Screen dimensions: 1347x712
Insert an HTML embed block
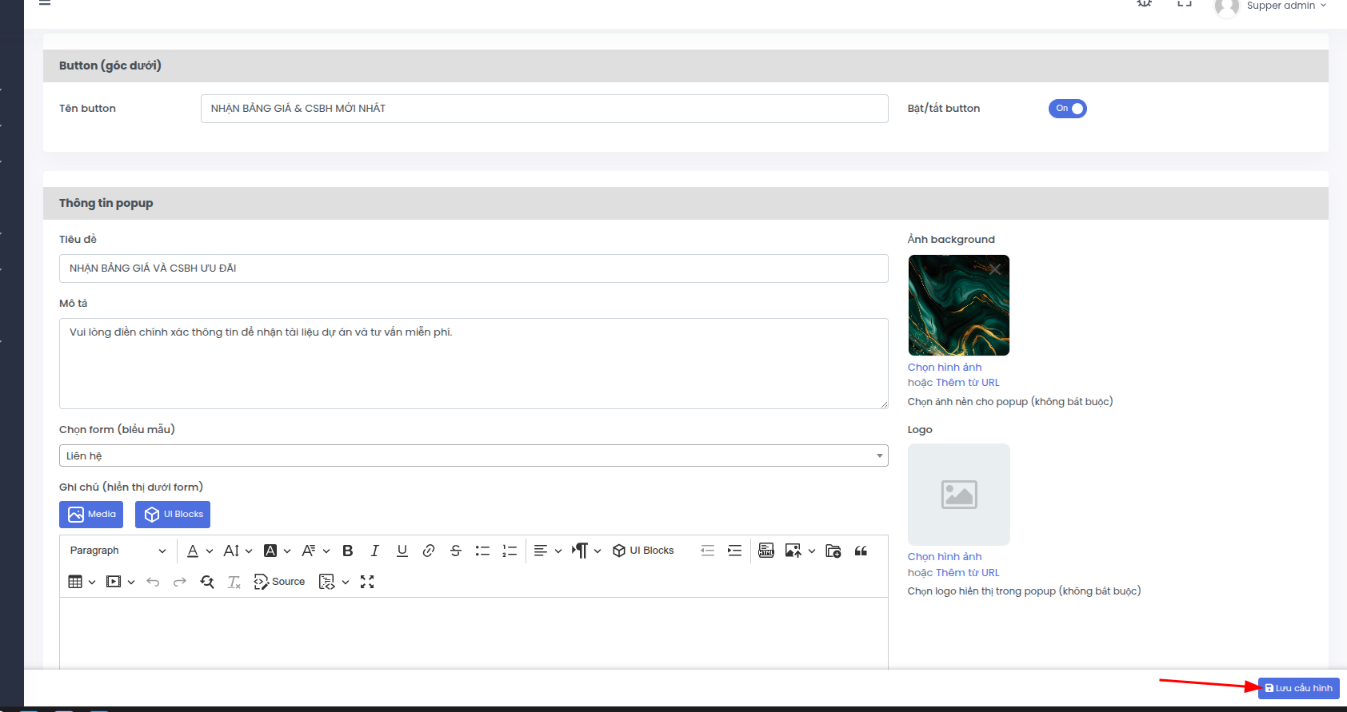point(766,551)
